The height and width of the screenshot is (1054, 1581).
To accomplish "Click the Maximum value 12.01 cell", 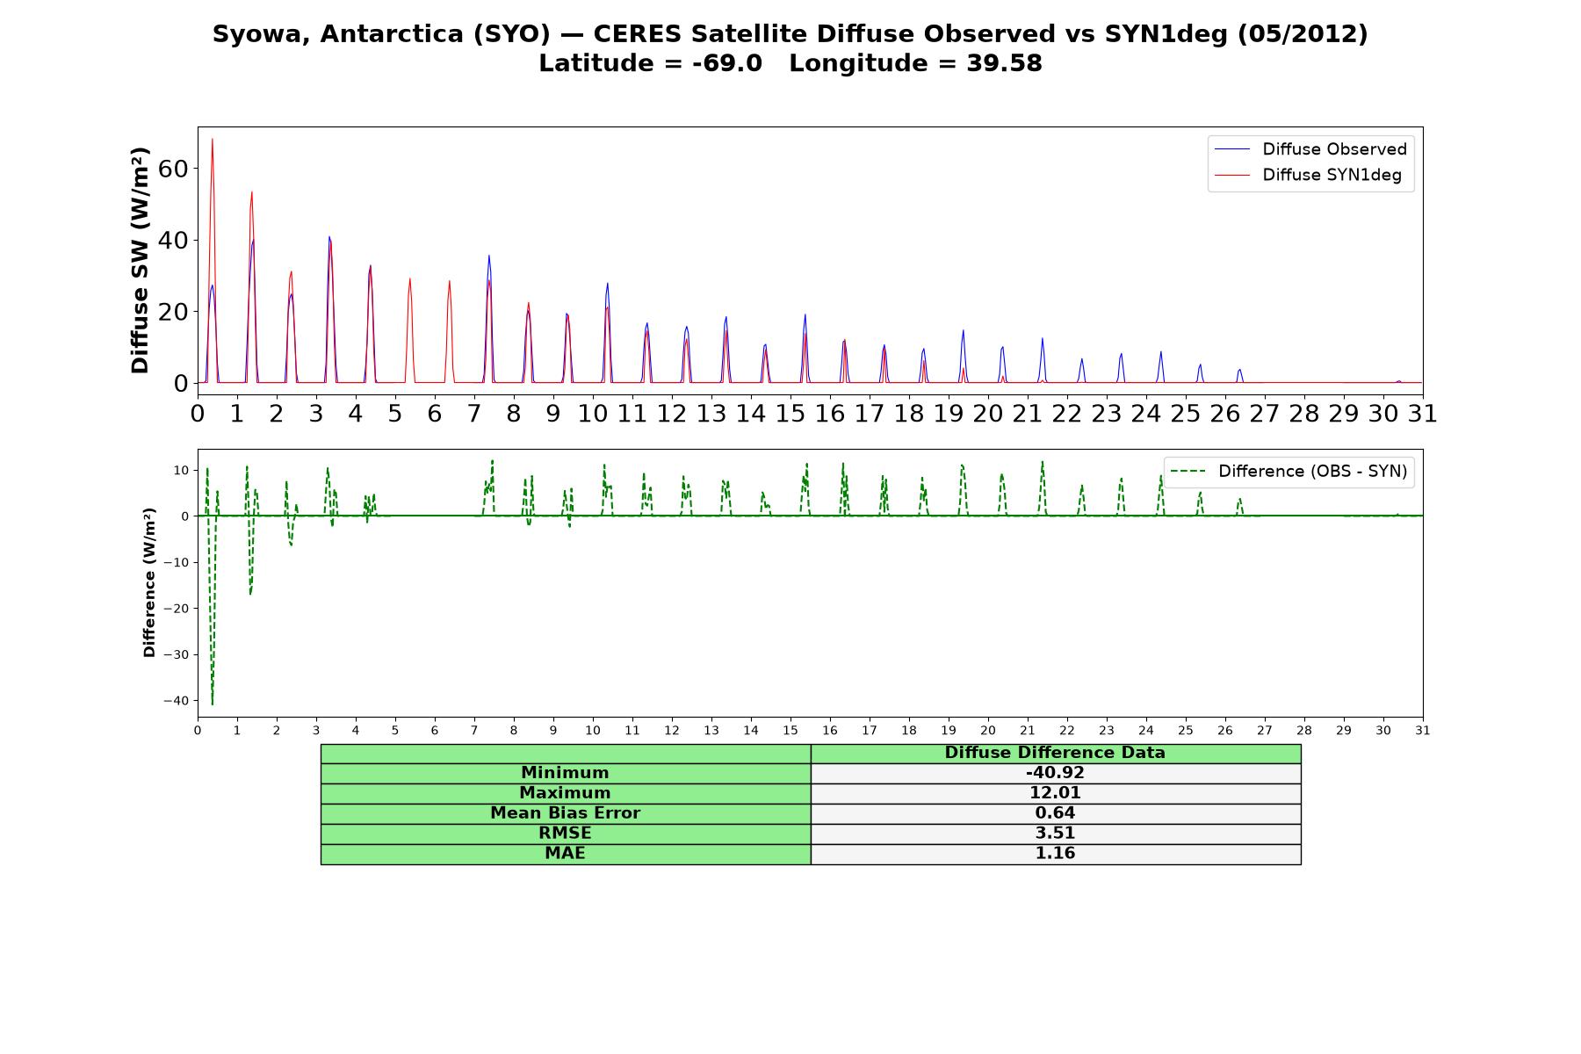I will [1055, 793].
